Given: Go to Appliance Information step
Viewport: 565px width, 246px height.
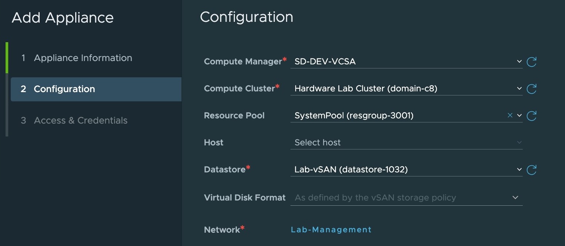Looking at the screenshot, I should coord(83,58).
